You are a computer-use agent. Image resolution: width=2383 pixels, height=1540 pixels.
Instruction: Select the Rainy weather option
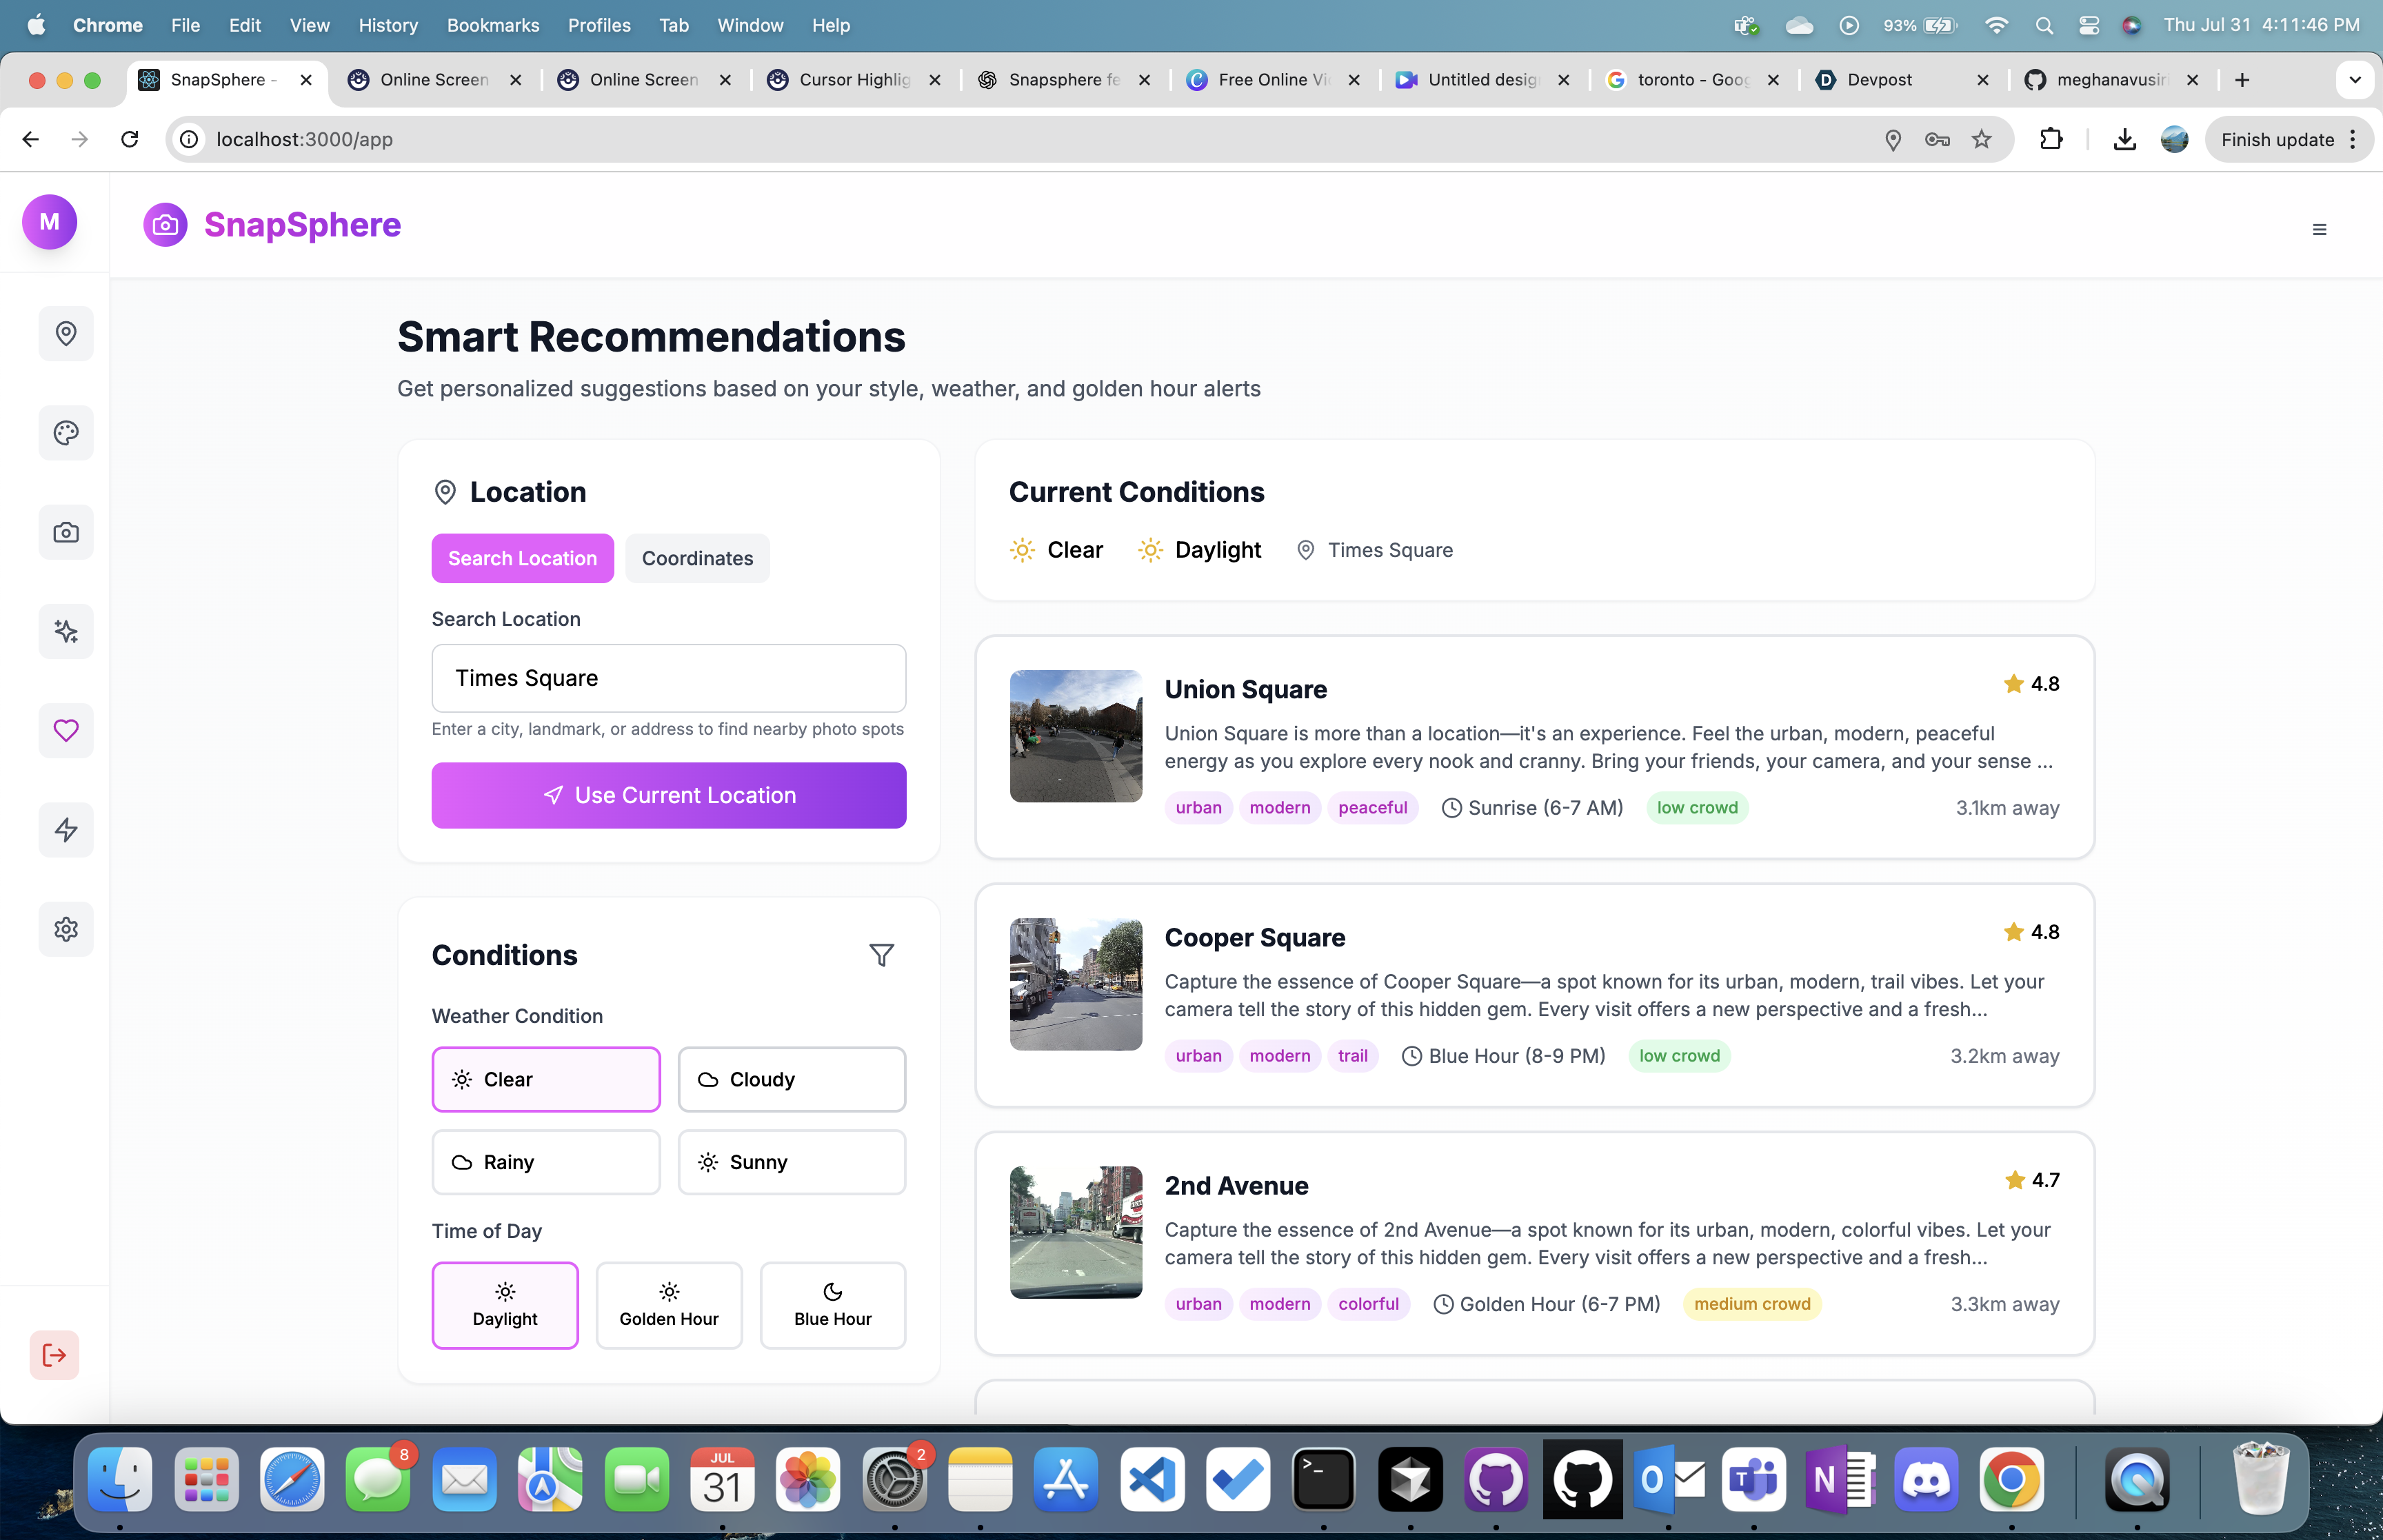[x=545, y=1162]
